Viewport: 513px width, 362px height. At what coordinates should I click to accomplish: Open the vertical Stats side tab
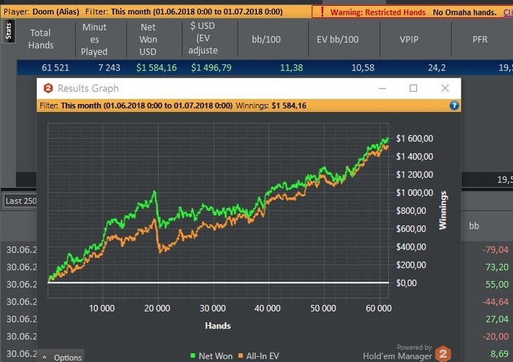pos(9,31)
